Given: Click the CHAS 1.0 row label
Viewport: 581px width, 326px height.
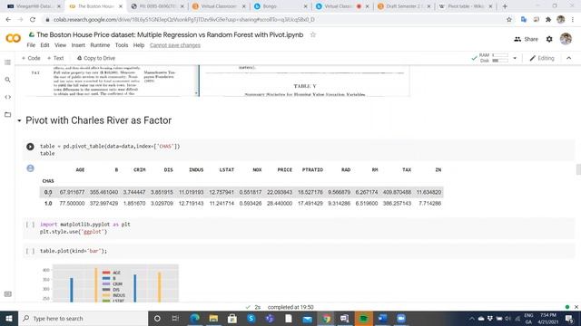Looking at the screenshot, I should point(48,203).
